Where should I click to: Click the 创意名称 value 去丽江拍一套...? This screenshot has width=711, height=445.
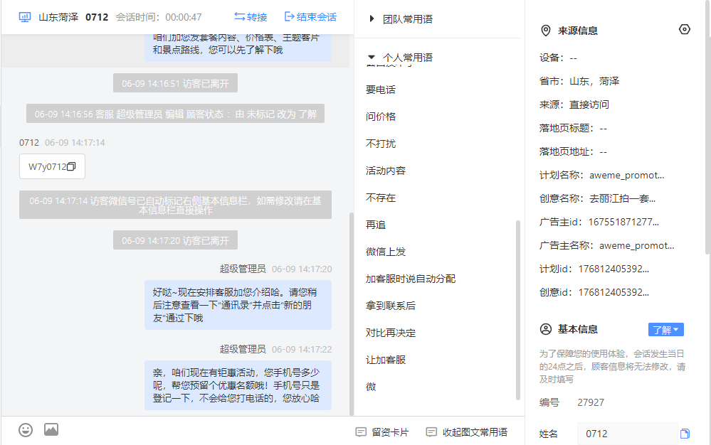(622, 199)
